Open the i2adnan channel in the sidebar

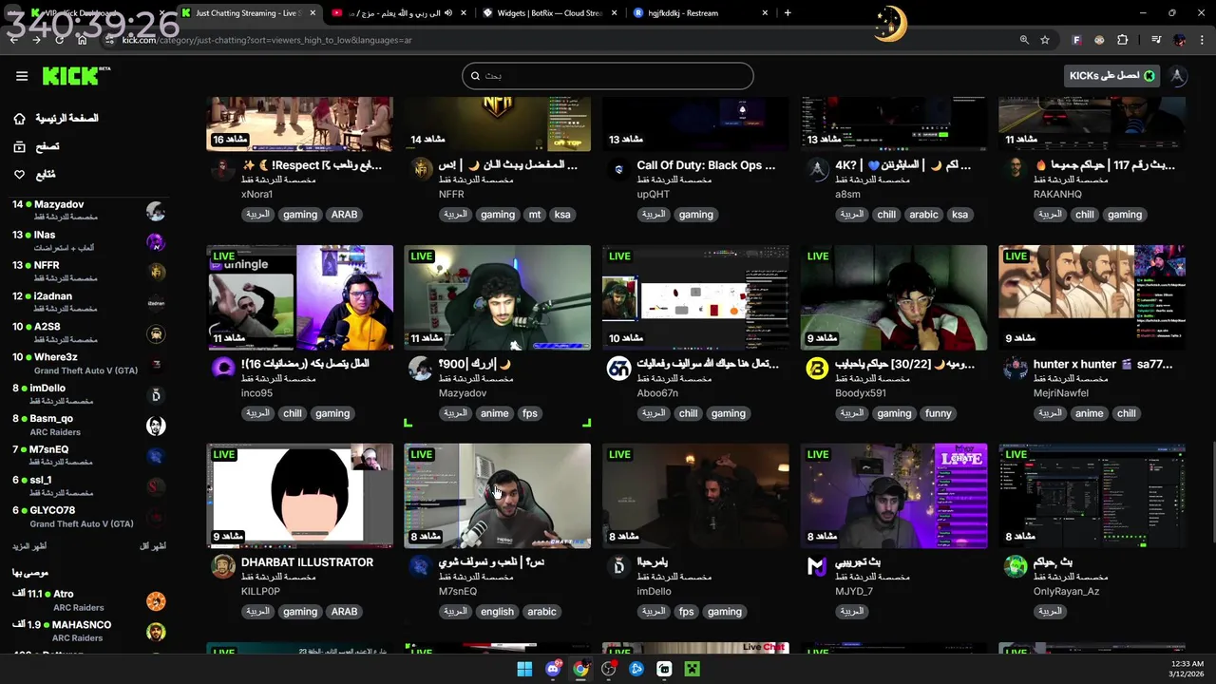87,303
